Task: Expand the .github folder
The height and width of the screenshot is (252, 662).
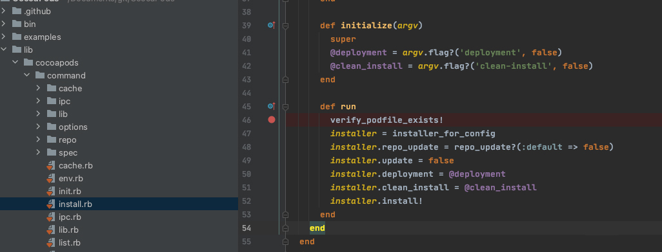Action: (4, 12)
